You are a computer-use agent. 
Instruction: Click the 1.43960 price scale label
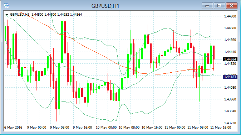[x=230, y=99]
